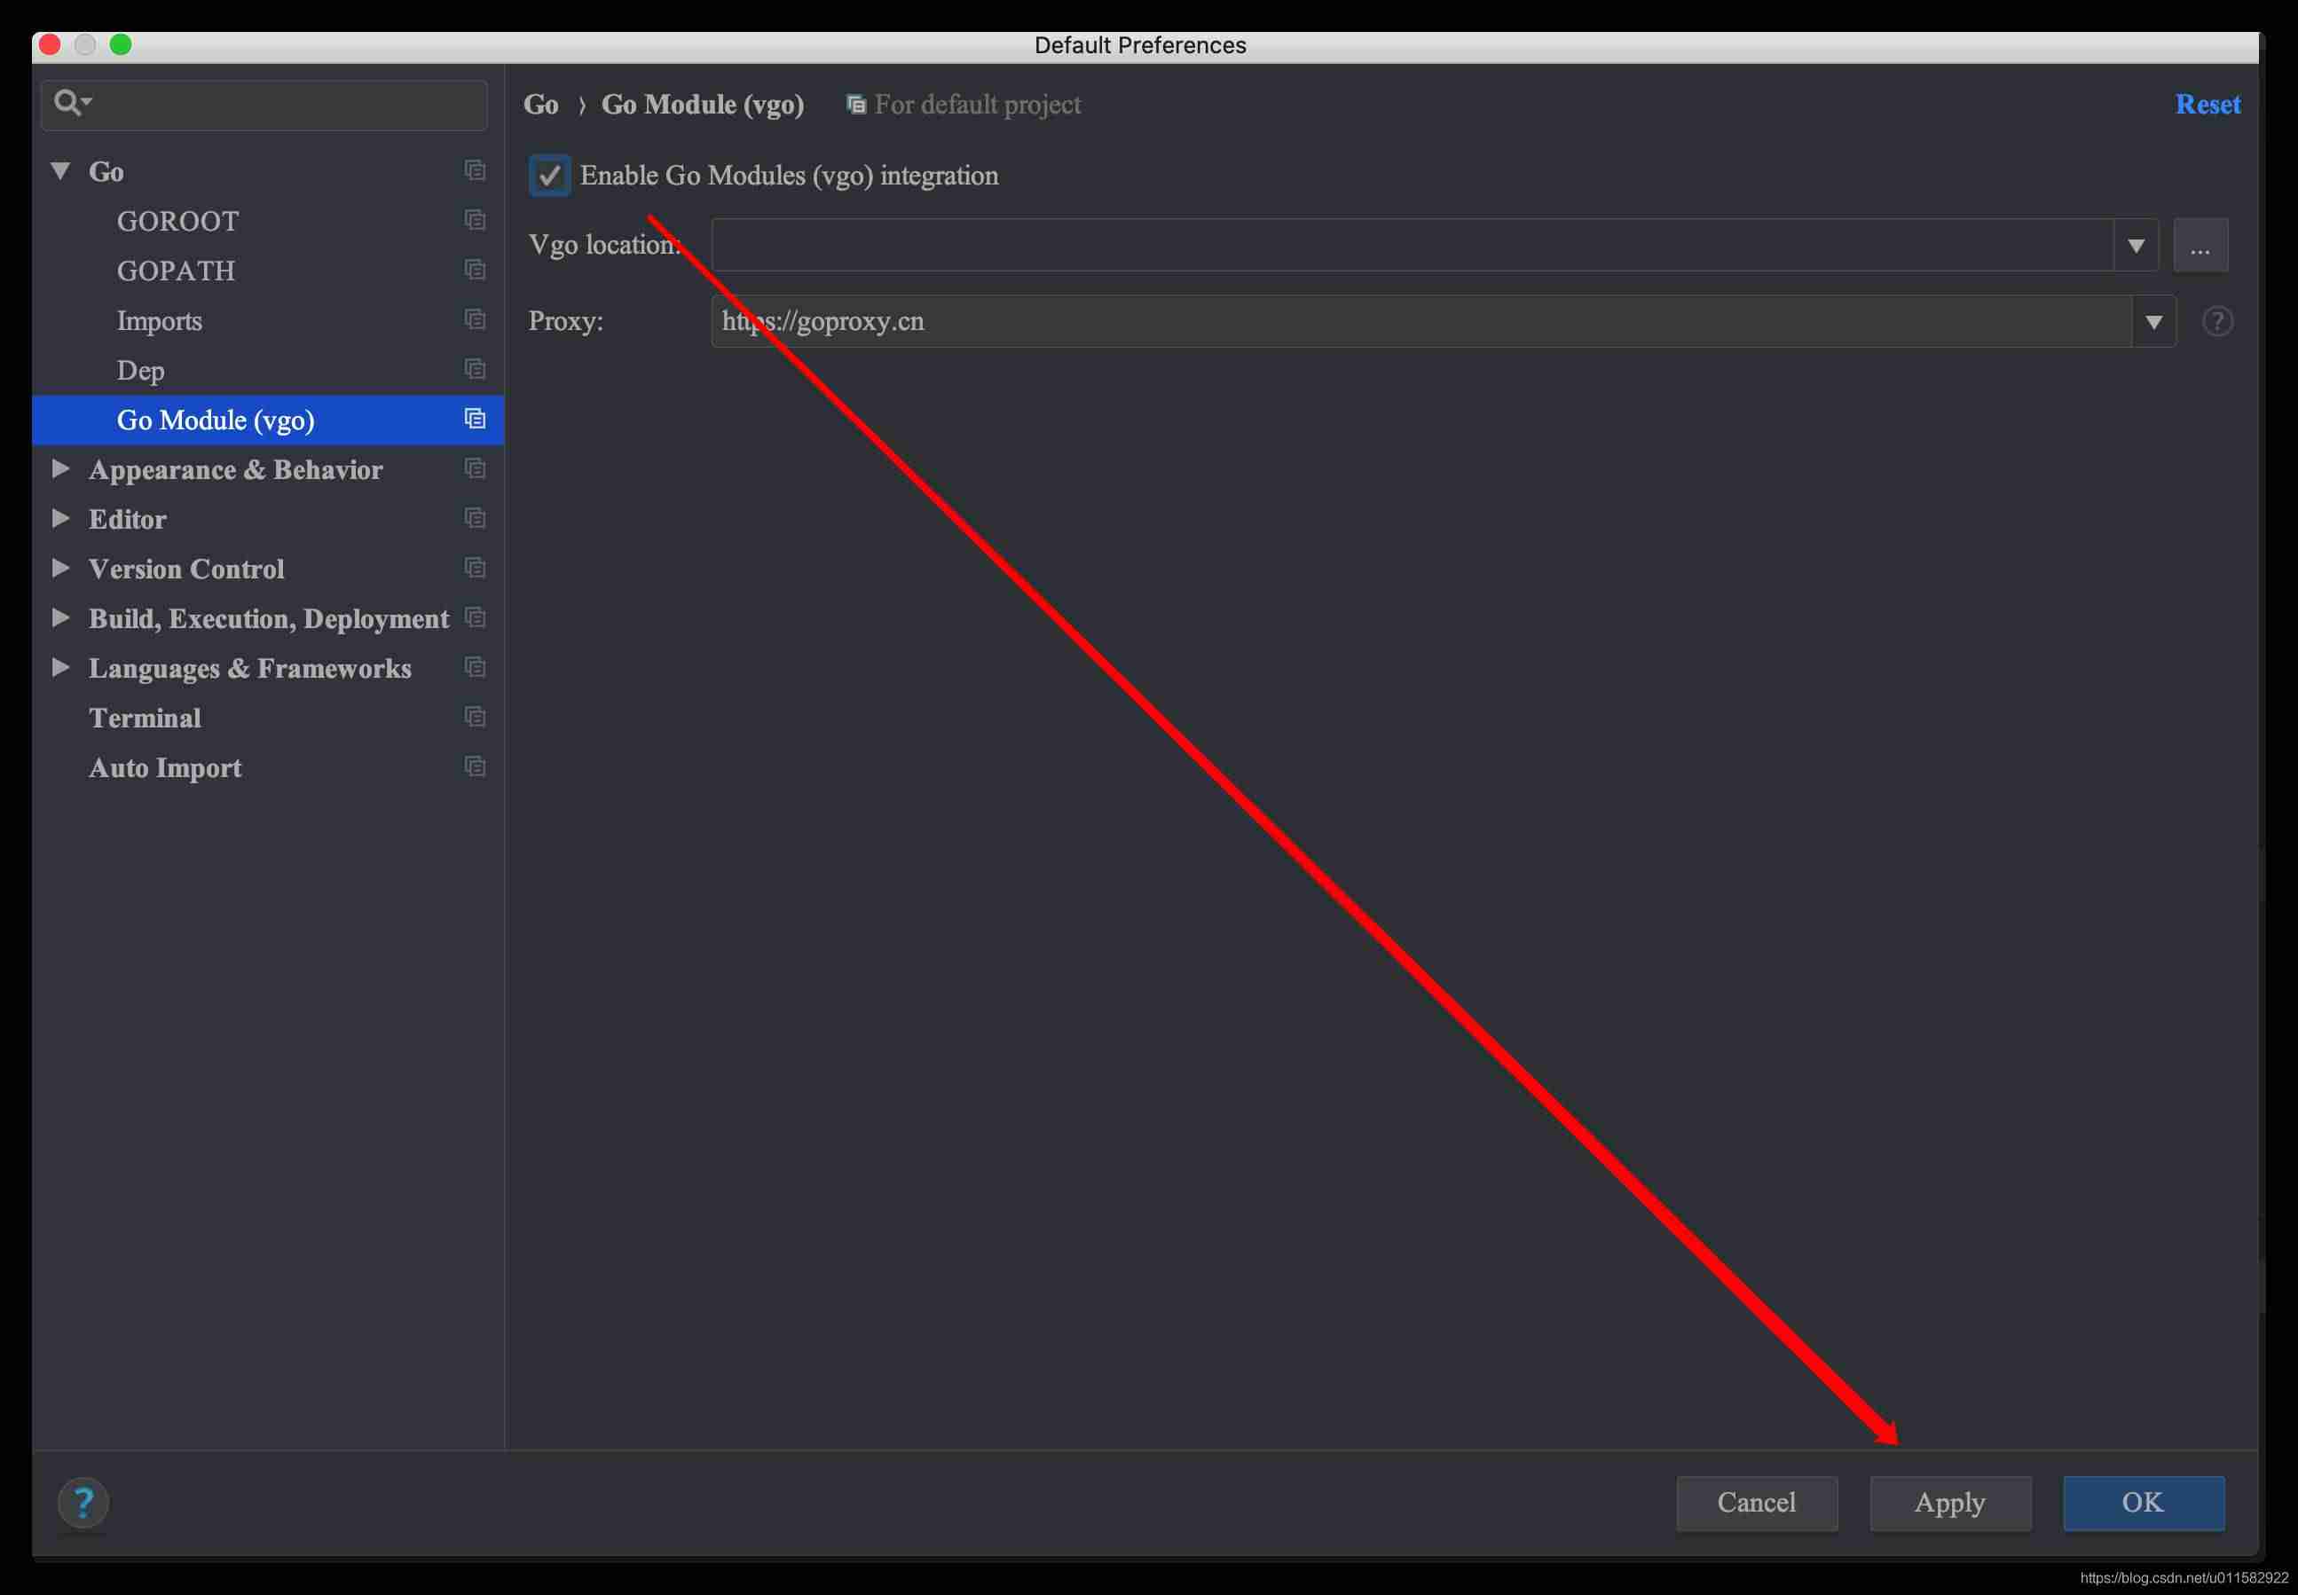Image resolution: width=2298 pixels, height=1595 pixels.
Task: Click the project-level icon beside Appearance & Behavior
Action: pos(476,468)
